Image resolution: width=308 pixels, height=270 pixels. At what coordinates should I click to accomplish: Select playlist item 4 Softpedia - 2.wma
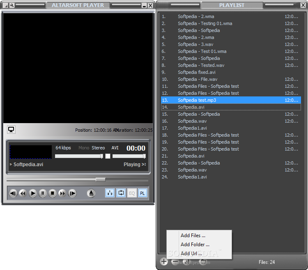click(x=231, y=37)
